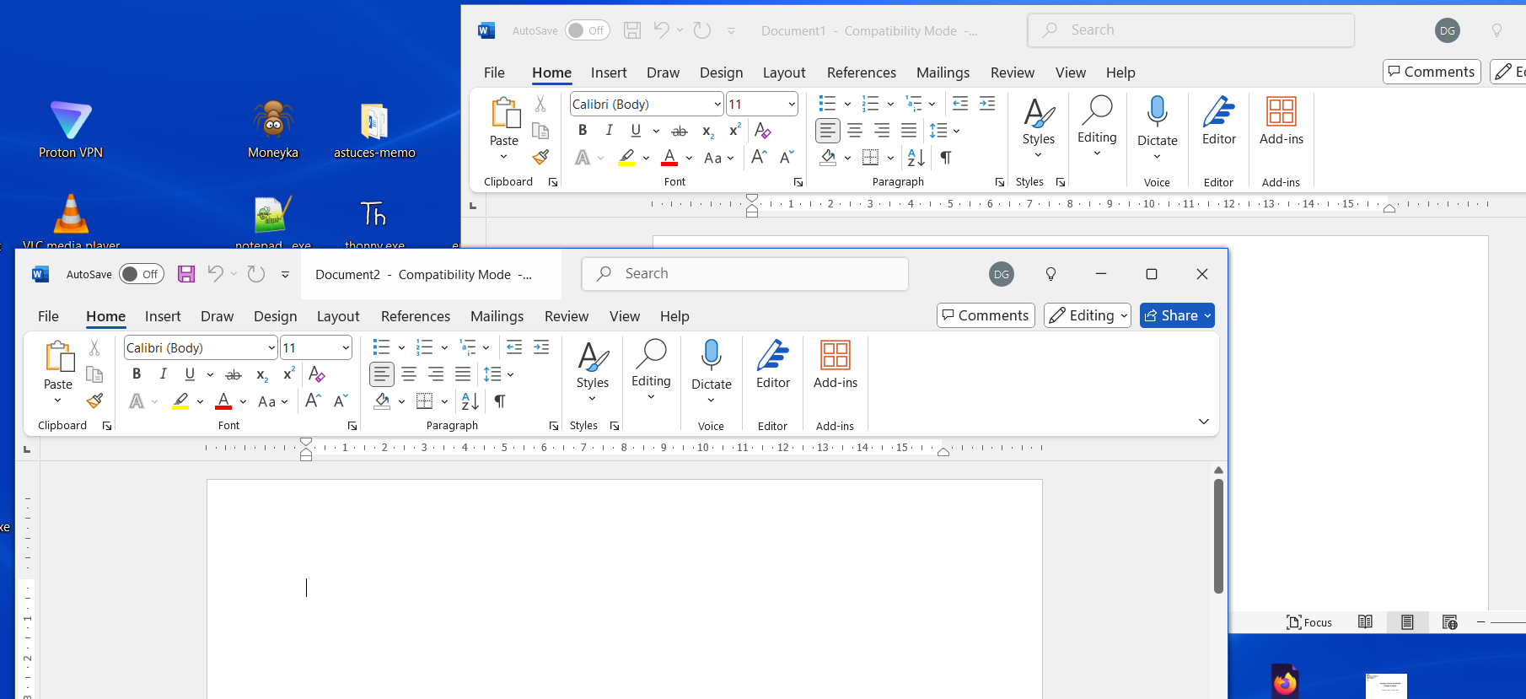The width and height of the screenshot is (1526, 699).
Task: Click the Save icon in Document2 title bar
Action: coord(186,274)
